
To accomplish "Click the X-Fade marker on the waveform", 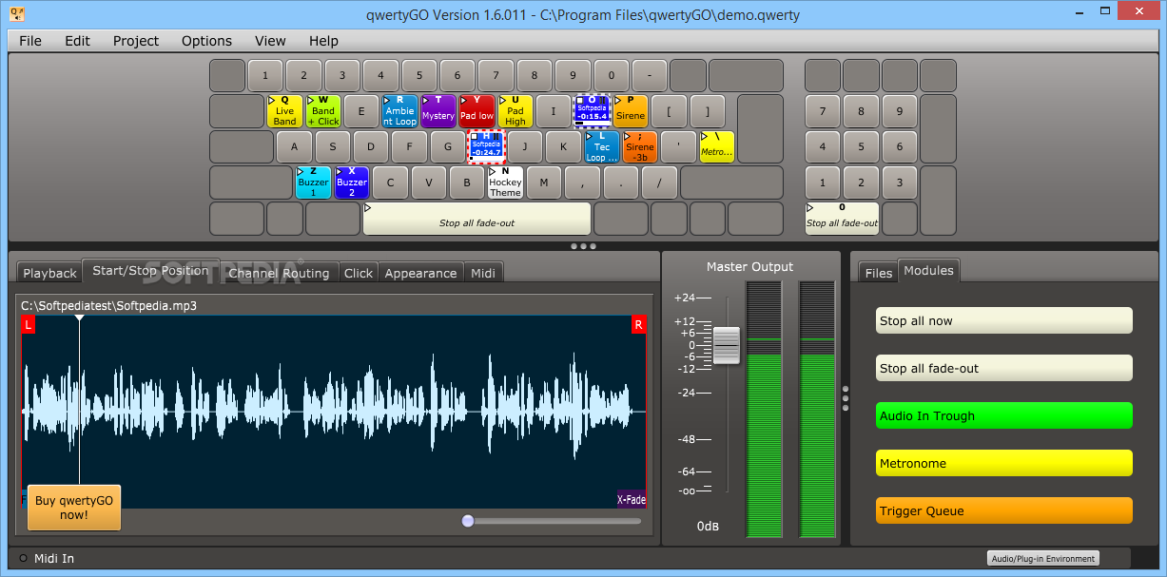I will tap(632, 499).
